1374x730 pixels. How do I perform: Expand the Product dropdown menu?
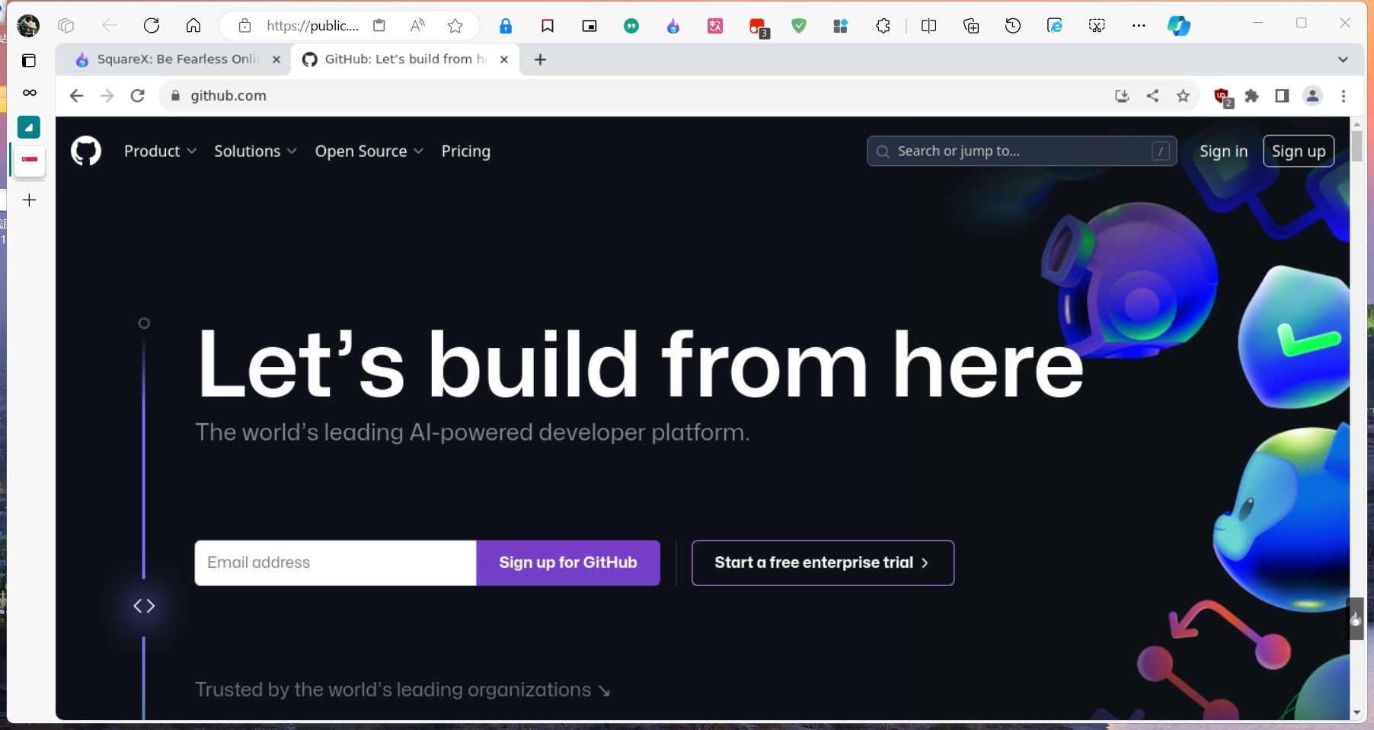[160, 151]
